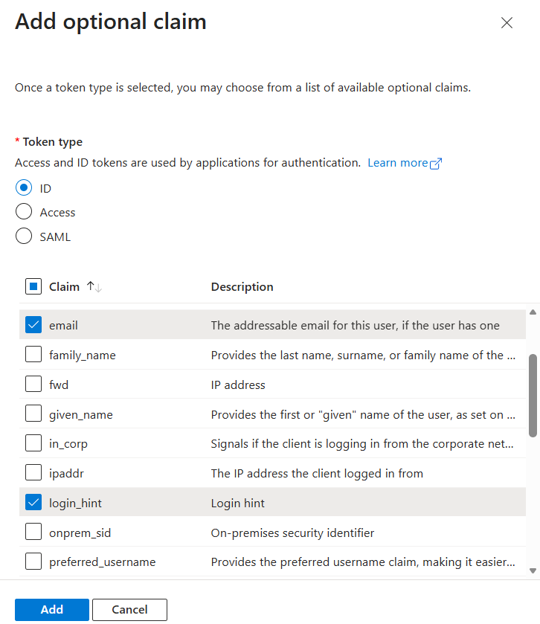Image resolution: width=540 pixels, height=624 pixels.
Task: Select the ID token type
Action: click(24, 189)
